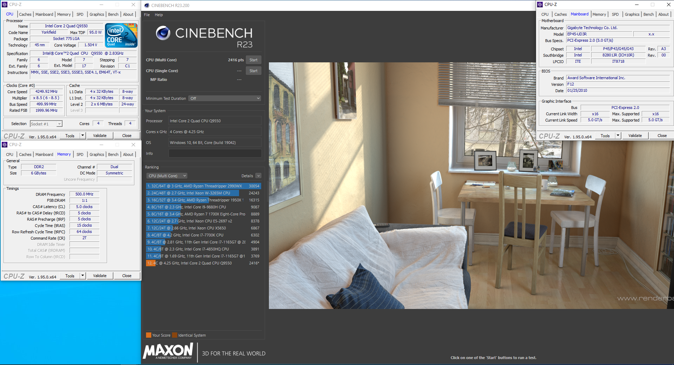This screenshot has width=674, height=365.
Task: Select ranking row Intel Xeon W-3265M CPU
Action: pyautogui.click(x=203, y=193)
